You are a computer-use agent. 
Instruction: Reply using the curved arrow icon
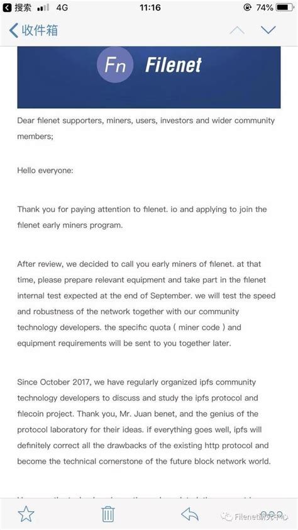(x=190, y=514)
